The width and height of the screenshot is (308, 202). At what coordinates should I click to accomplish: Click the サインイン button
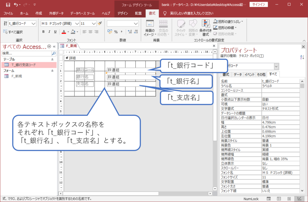pos(258,5)
